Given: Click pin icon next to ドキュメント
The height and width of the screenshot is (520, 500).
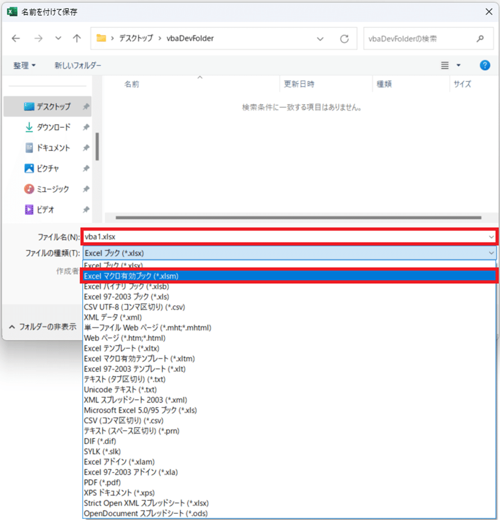Looking at the screenshot, I should click(x=86, y=148).
